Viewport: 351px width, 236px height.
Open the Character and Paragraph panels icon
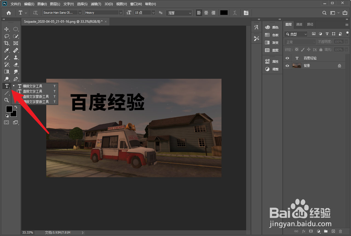click(246, 13)
